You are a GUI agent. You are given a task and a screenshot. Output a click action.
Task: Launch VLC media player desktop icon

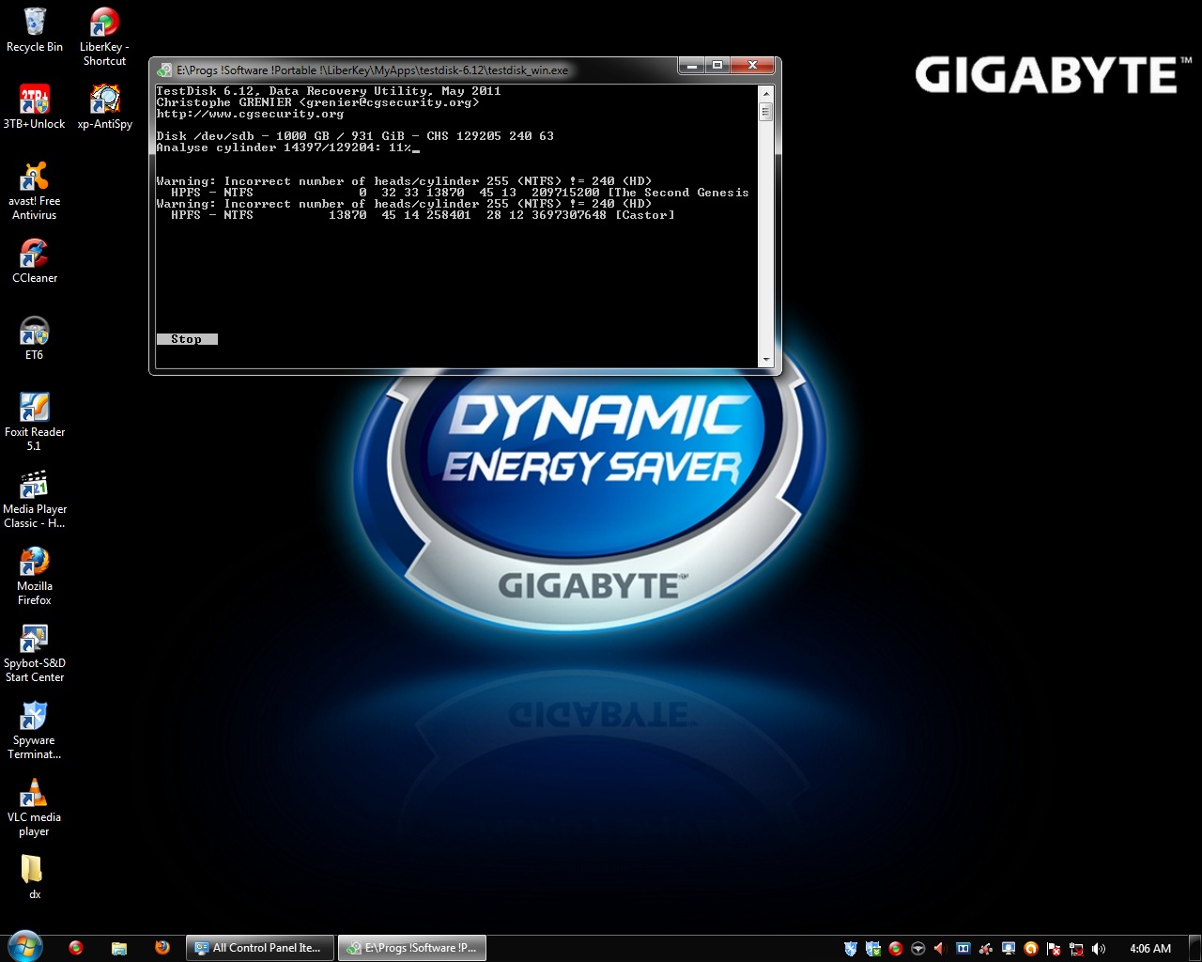tap(35, 807)
